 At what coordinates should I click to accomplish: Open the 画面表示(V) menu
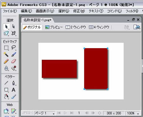point(45,11)
